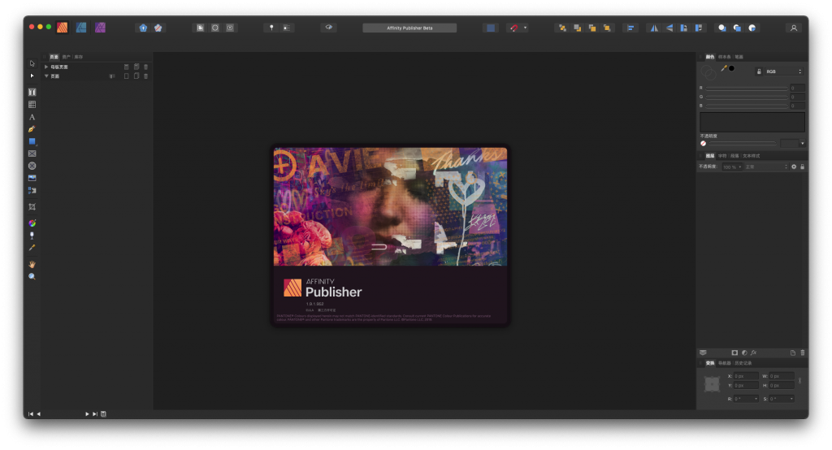Switch to the 资产 tab
Screen dimensions: 832x450
66,57
